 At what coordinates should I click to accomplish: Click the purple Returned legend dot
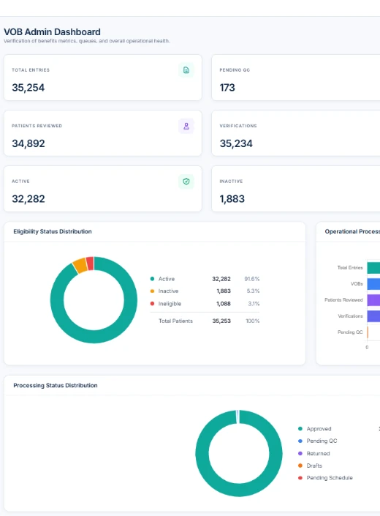(x=300, y=453)
